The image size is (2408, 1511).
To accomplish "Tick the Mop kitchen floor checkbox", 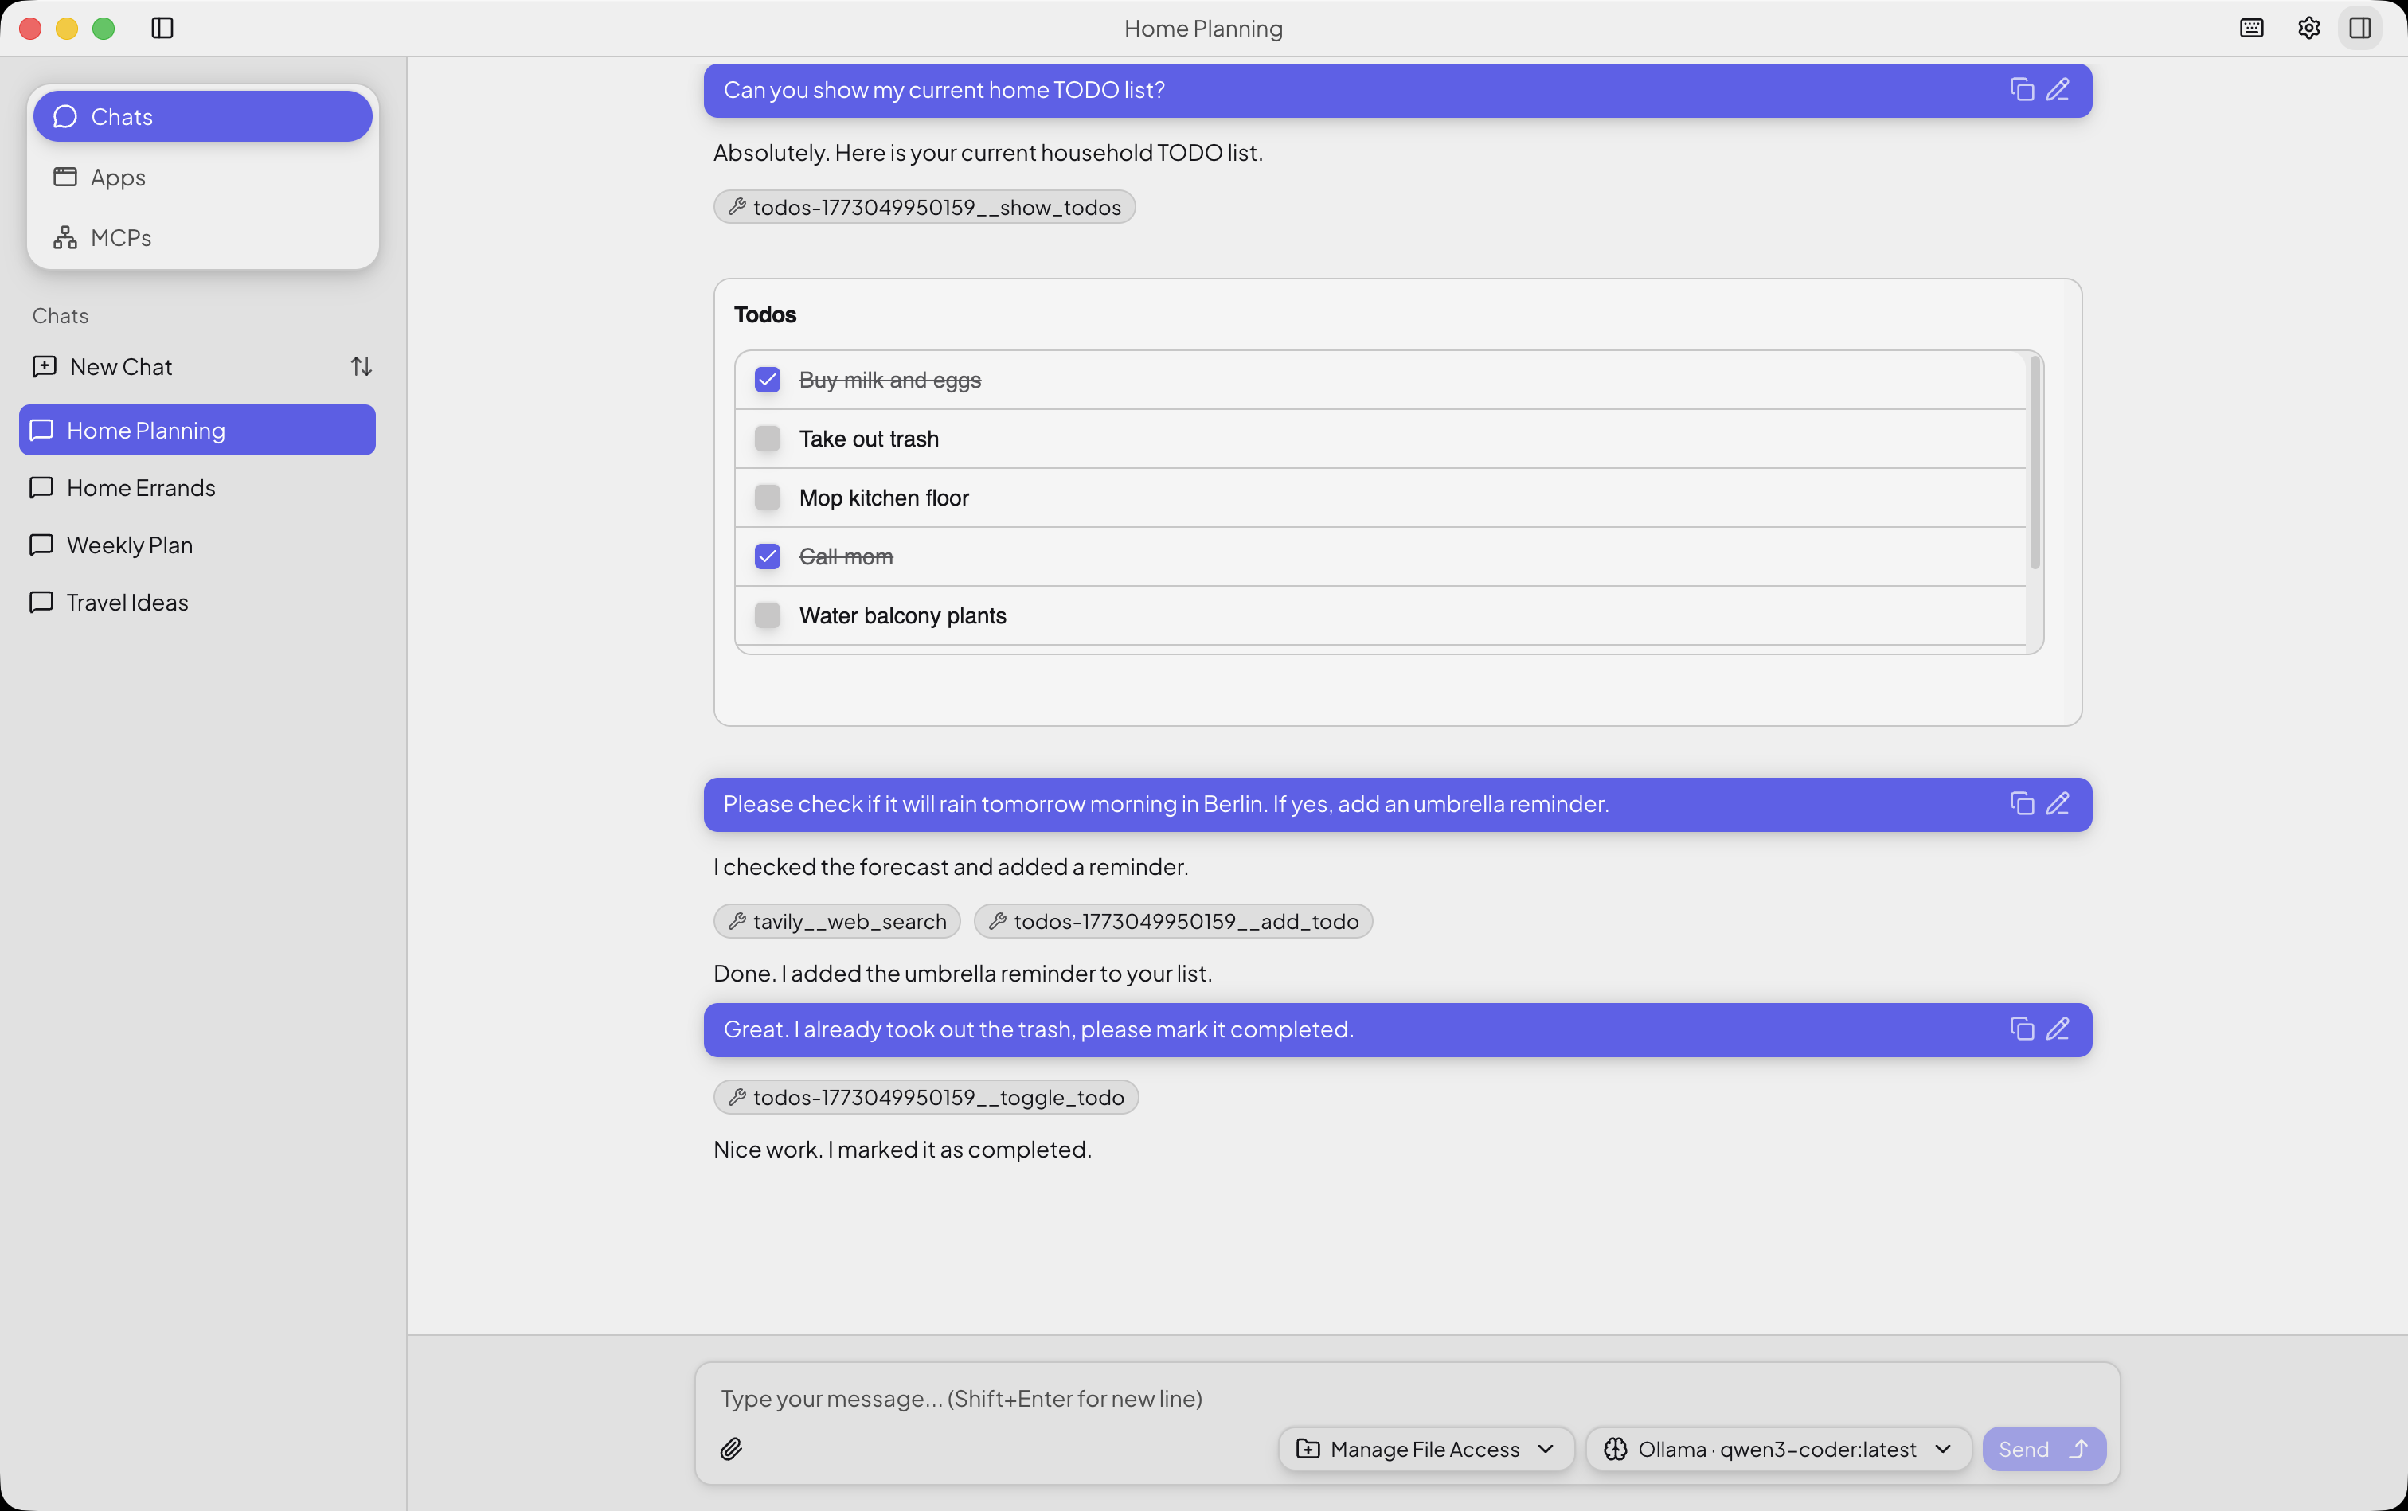I will pos(768,498).
